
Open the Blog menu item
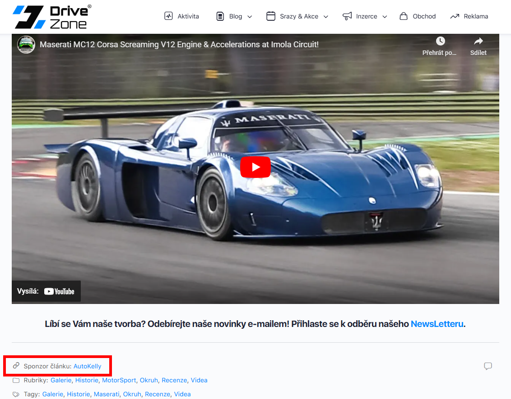[235, 16]
